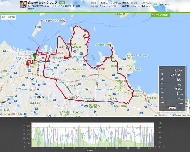Click the average speed value 23.5 km/h
190x152 pixels.
coord(146,3)
